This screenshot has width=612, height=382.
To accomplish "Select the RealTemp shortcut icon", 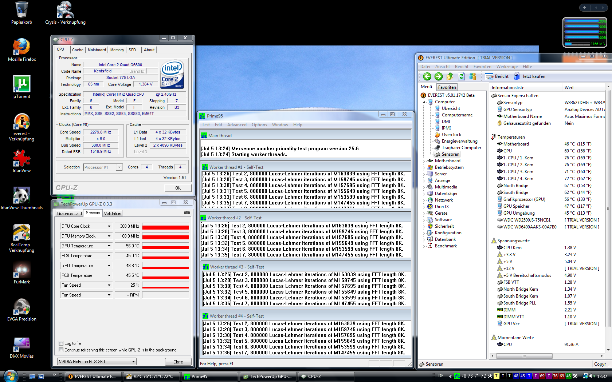I will pyautogui.click(x=22, y=238).
